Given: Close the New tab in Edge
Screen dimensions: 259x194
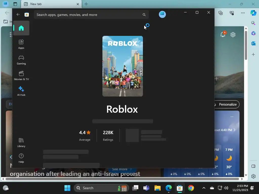Looking at the screenshot, I should click(x=78, y=4).
